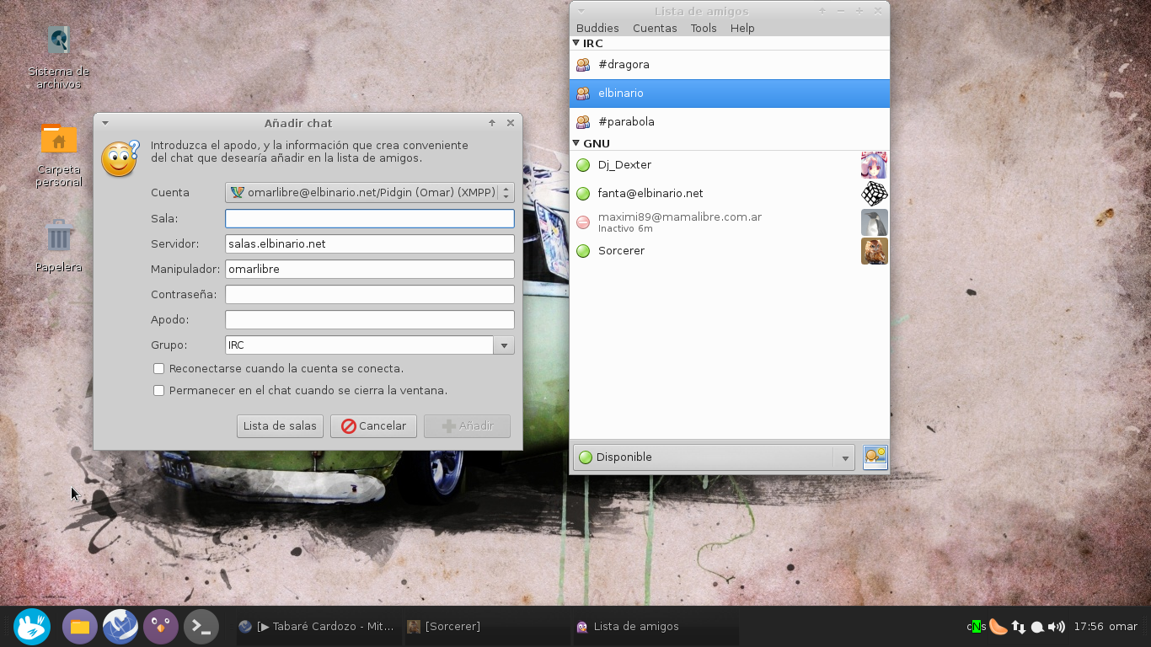Enable Reconectarse cuando la cuenta se conecta

158,369
